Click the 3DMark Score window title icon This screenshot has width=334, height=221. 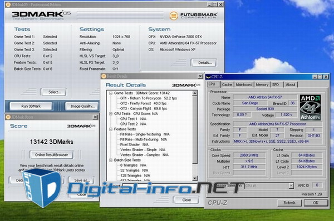point(8,117)
